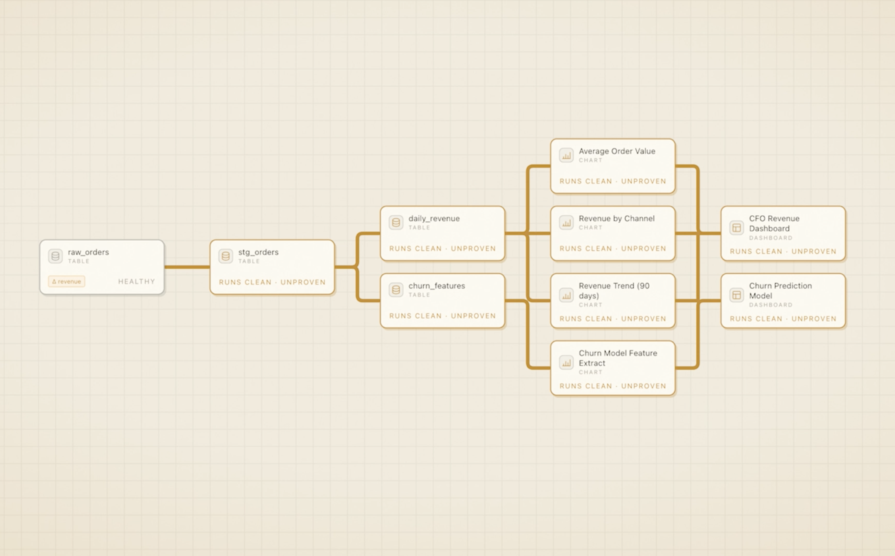This screenshot has width=895, height=556.
Task: Click CHART label under Average Order Value
Action: point(590,160)
